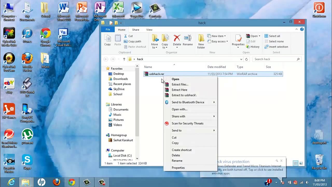Sort by Date modified column

[217, 67]
